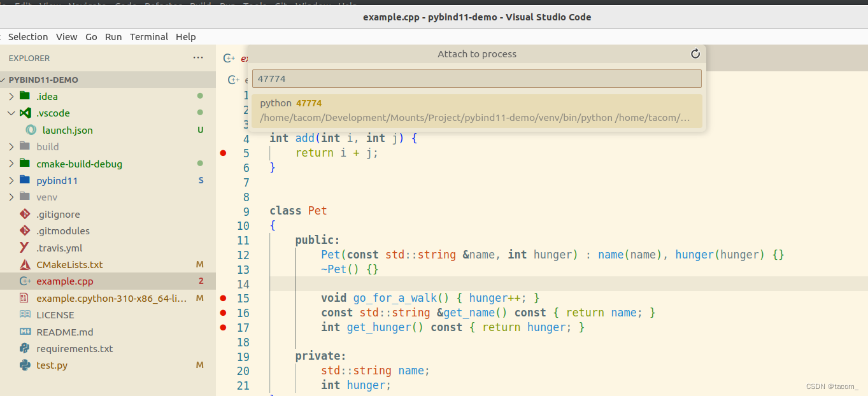The height and width of the screenshot is (396, 868).
Task: Click the .travis.yml YAML icon
Action: tap(25, 248)
